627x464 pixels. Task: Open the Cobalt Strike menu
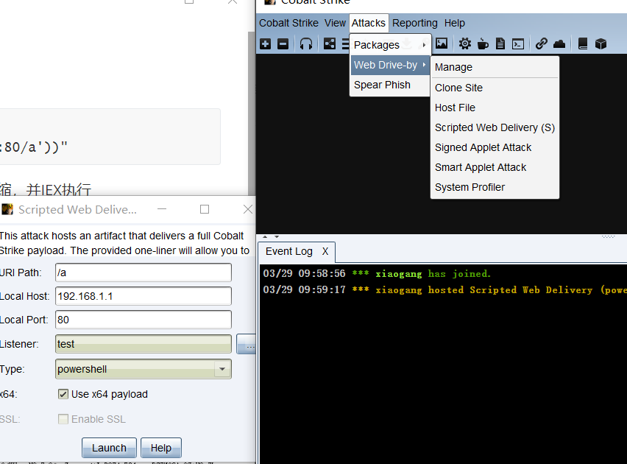(x=288, y=23)
